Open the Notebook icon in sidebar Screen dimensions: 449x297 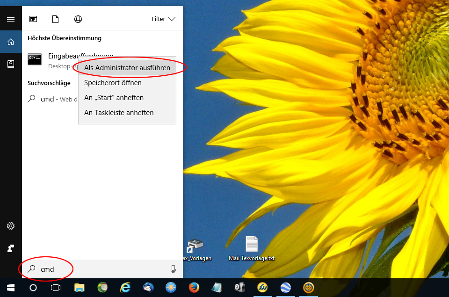11,64
